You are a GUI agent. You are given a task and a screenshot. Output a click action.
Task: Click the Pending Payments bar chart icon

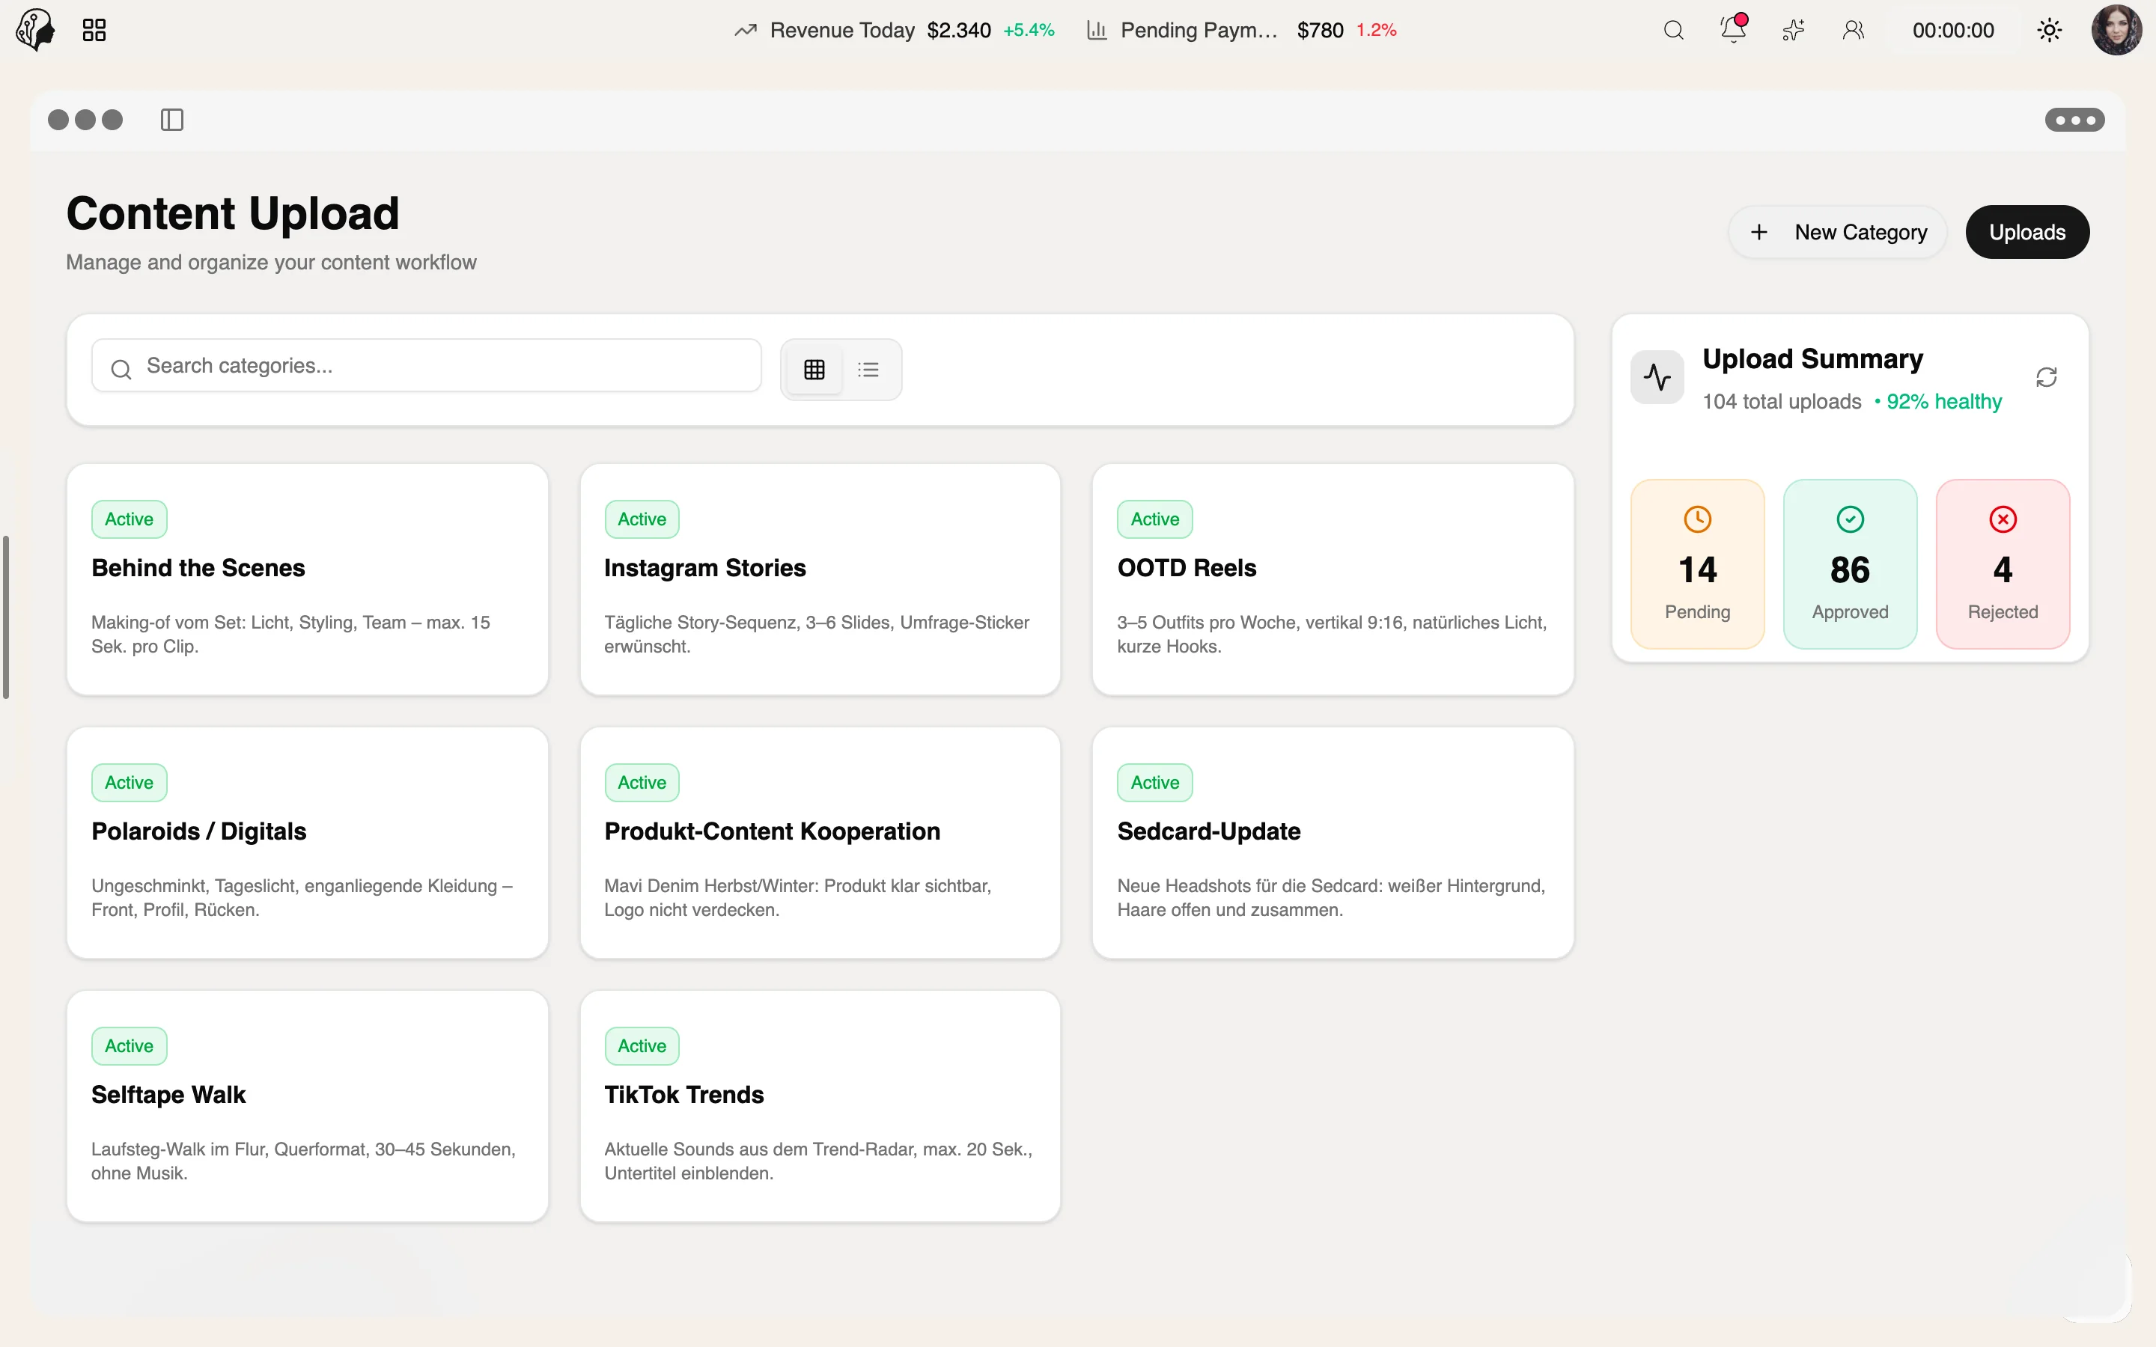click(x=1097, y=30)
